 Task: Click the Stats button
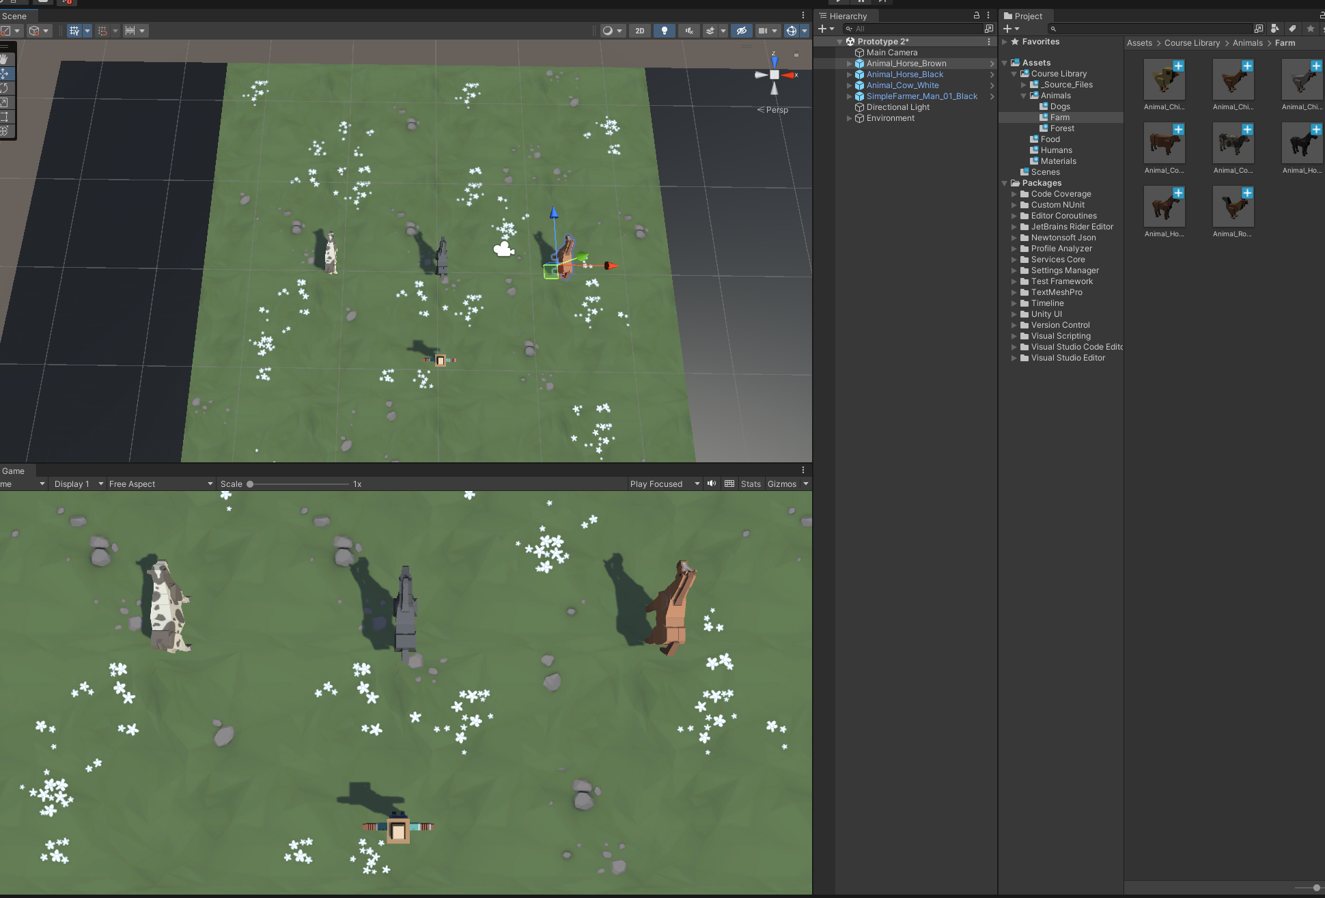click(751, 483)
